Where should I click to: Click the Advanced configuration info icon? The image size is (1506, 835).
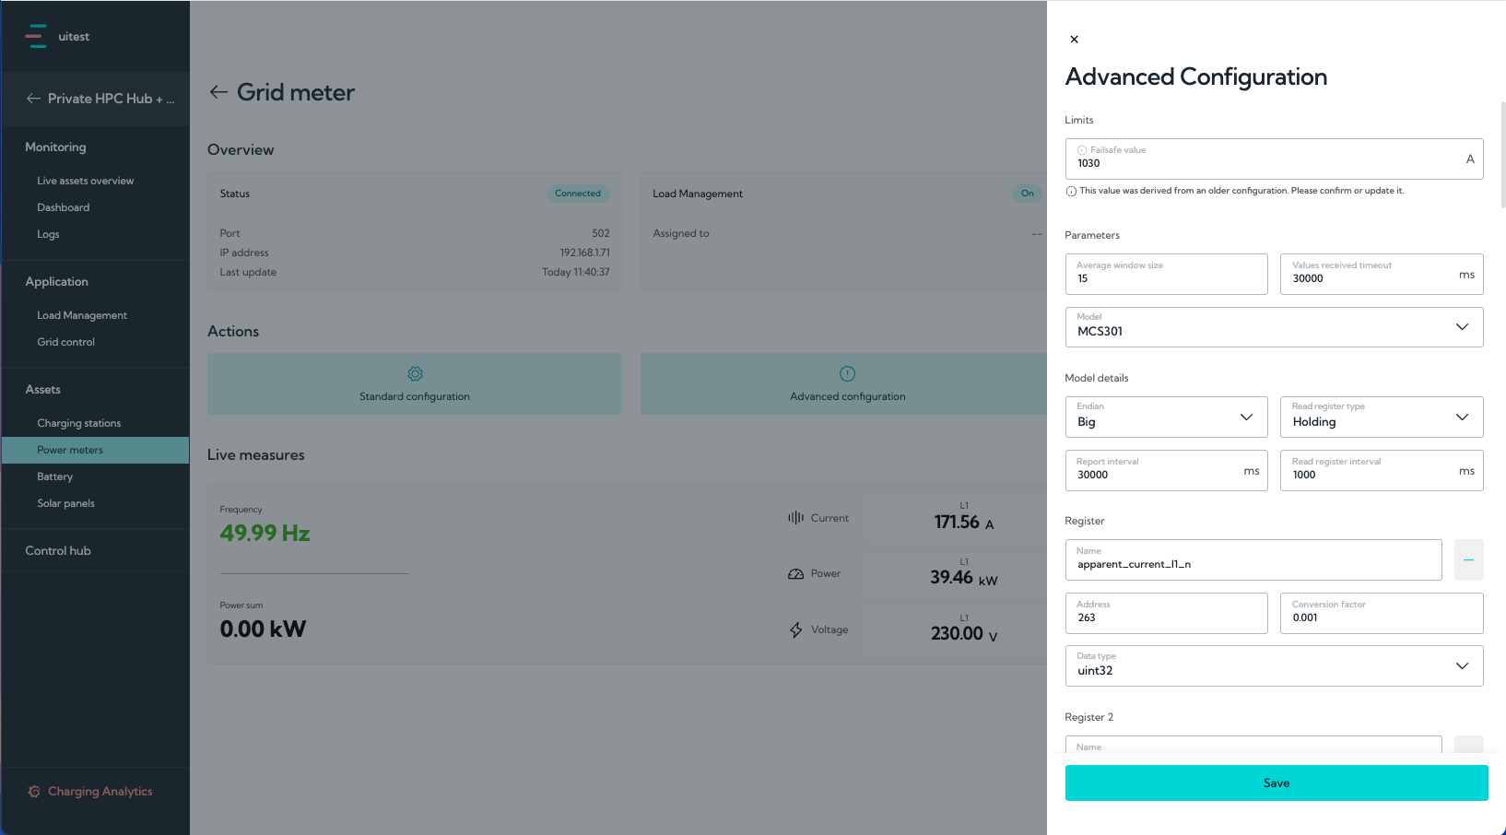(x=847, y=373)
